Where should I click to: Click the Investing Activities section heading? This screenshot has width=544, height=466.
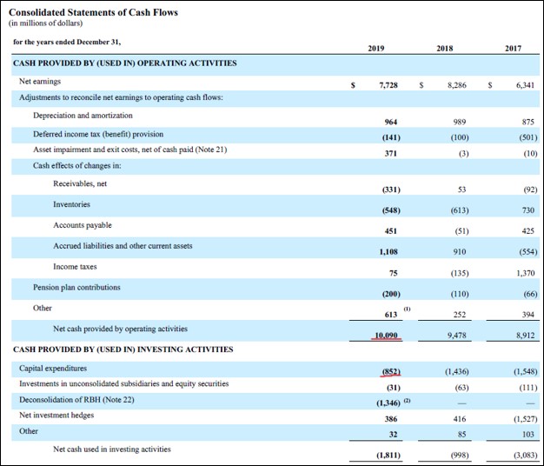123,349
